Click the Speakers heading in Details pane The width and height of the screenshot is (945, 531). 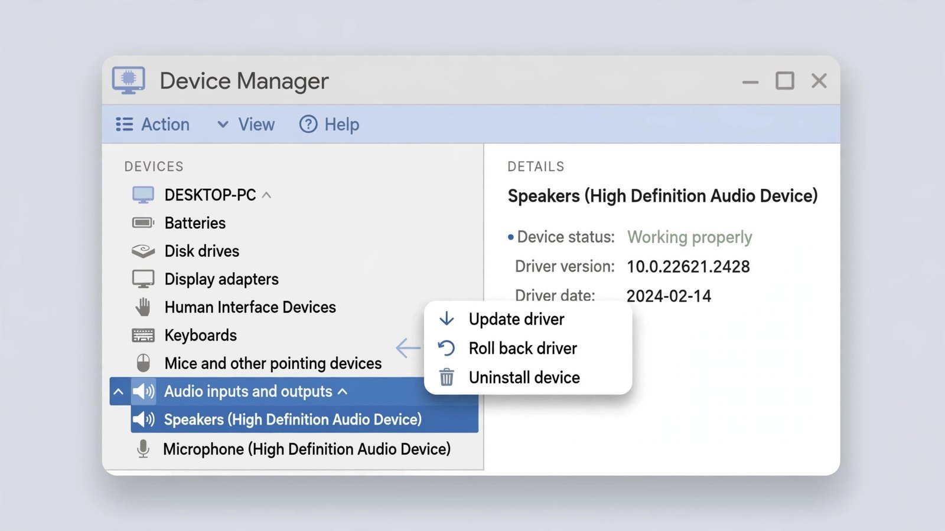point(663,196)
